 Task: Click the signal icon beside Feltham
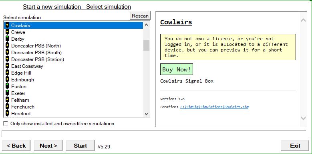7,100
